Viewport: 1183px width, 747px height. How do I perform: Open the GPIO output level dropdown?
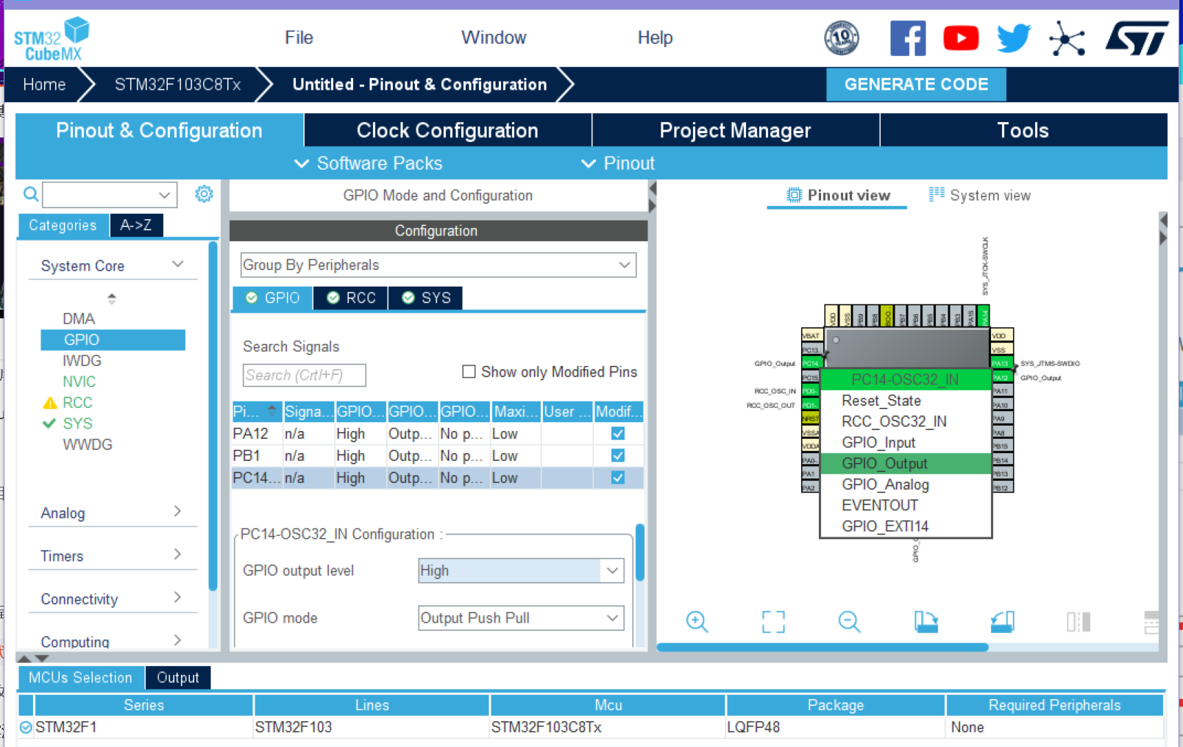pyautogui.click(x=521, y=571)
